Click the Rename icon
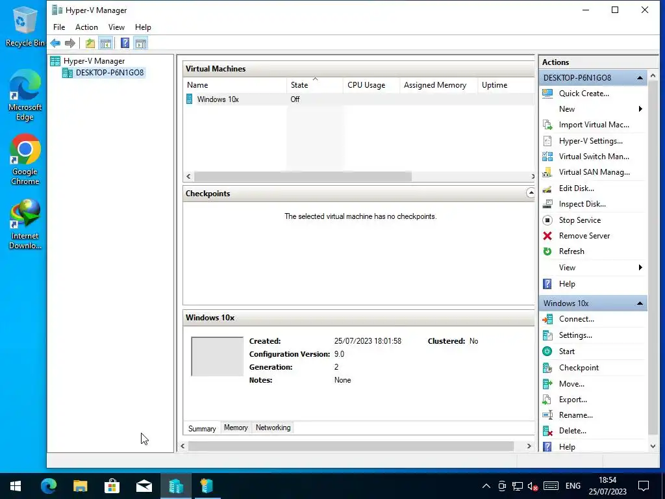The height and width of the screenshot is (499, 665). tap(547, 415)
